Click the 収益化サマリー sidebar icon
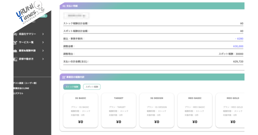258x135 pixels. [x=15, y=34]
